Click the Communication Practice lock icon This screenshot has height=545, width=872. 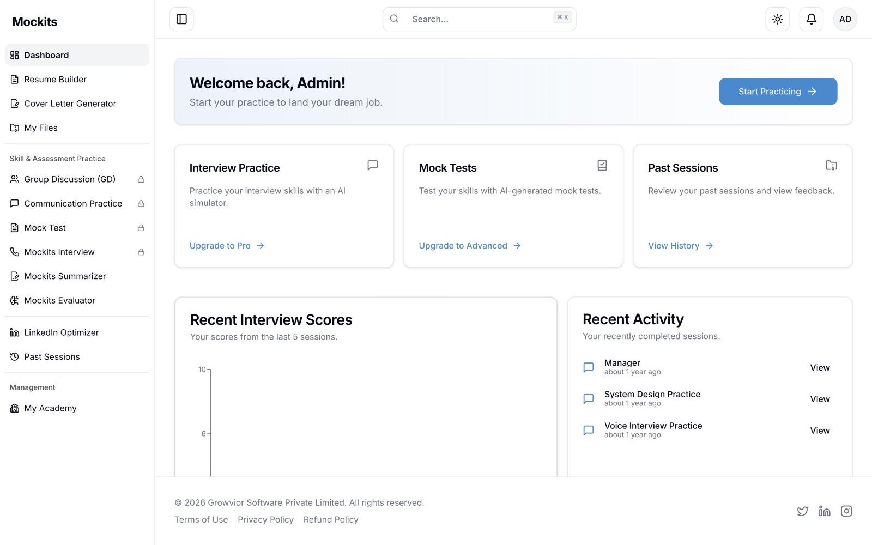[x=141, y=204]
